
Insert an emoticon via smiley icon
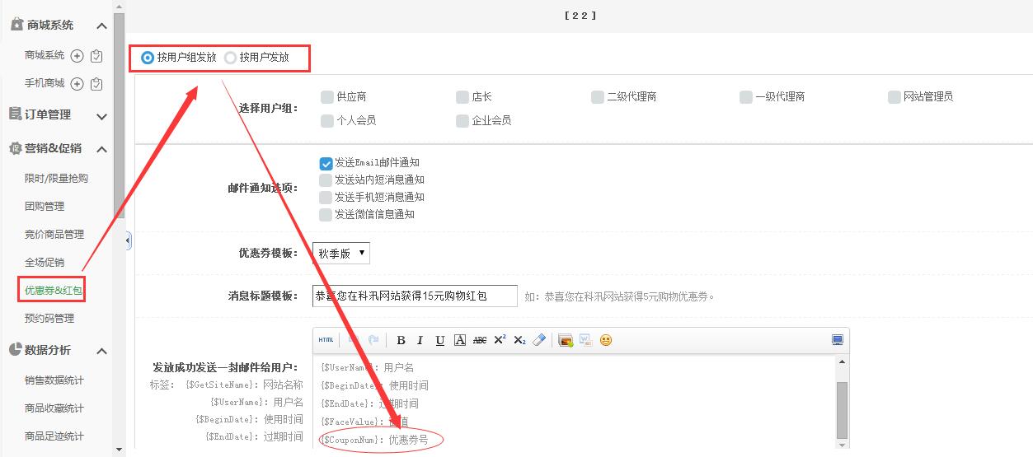(x=606, y=340)
